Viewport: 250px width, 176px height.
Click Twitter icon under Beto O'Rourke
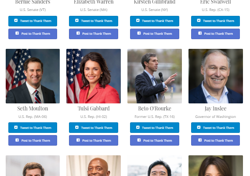138,127
